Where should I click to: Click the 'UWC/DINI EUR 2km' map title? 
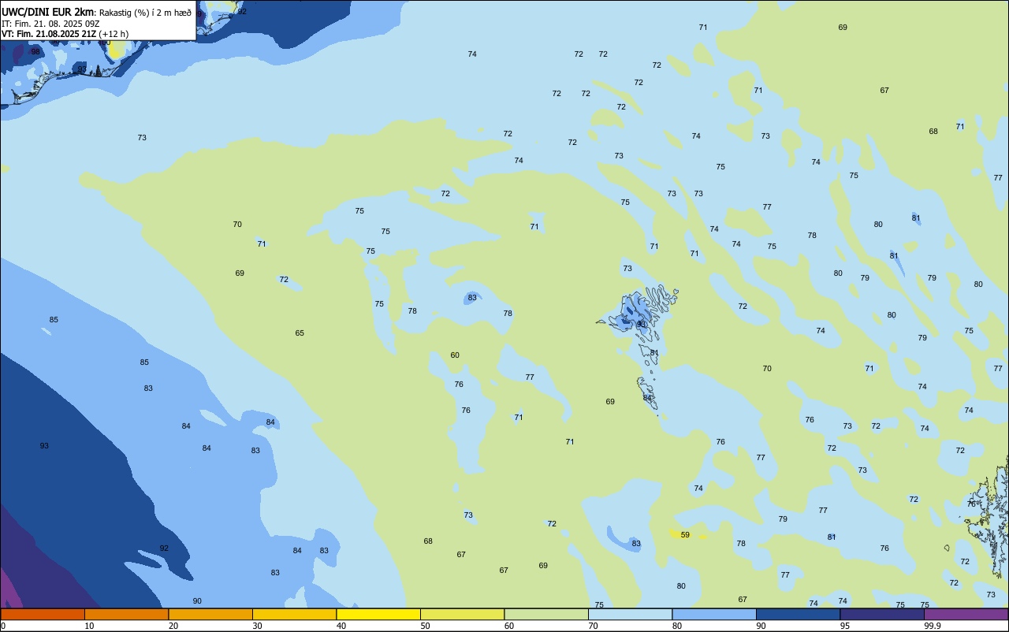47,12
